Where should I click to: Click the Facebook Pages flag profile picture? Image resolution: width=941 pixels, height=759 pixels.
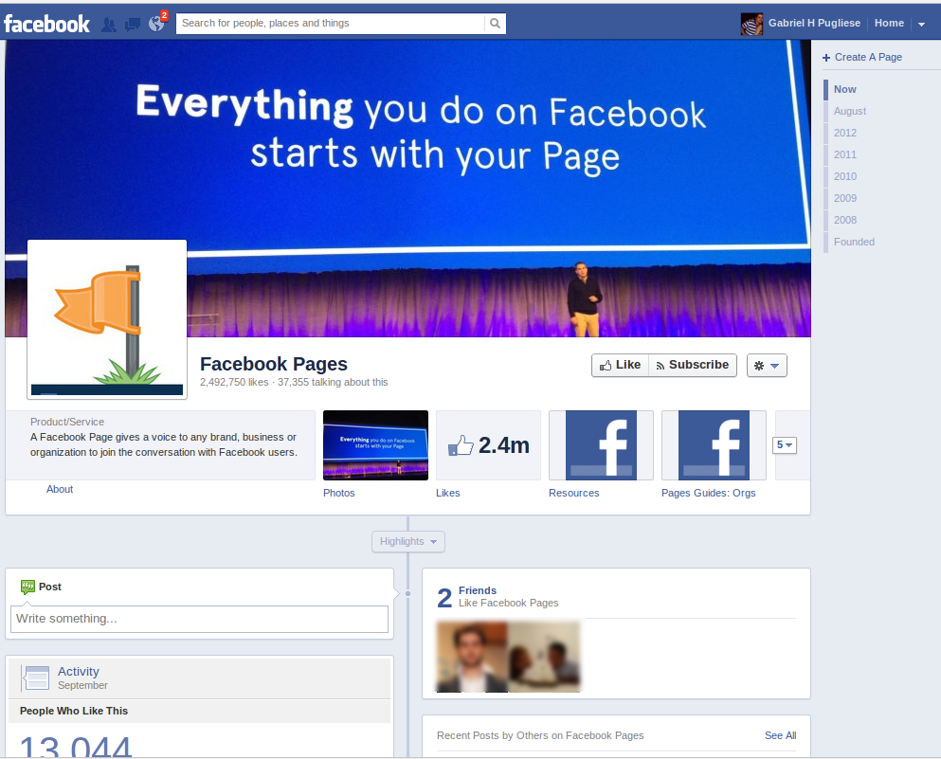107,319
